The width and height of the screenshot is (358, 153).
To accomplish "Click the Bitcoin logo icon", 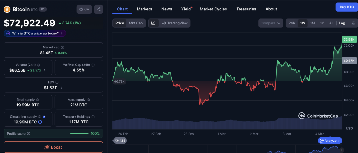I will point(7,10).
